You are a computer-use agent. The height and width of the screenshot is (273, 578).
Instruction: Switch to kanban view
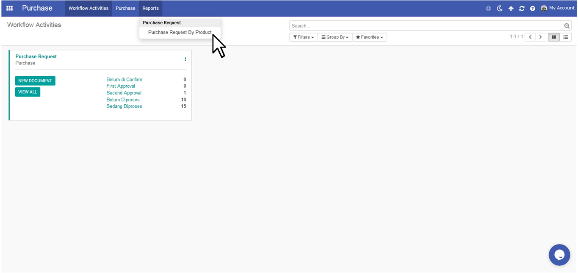click(x=553, y=37)
